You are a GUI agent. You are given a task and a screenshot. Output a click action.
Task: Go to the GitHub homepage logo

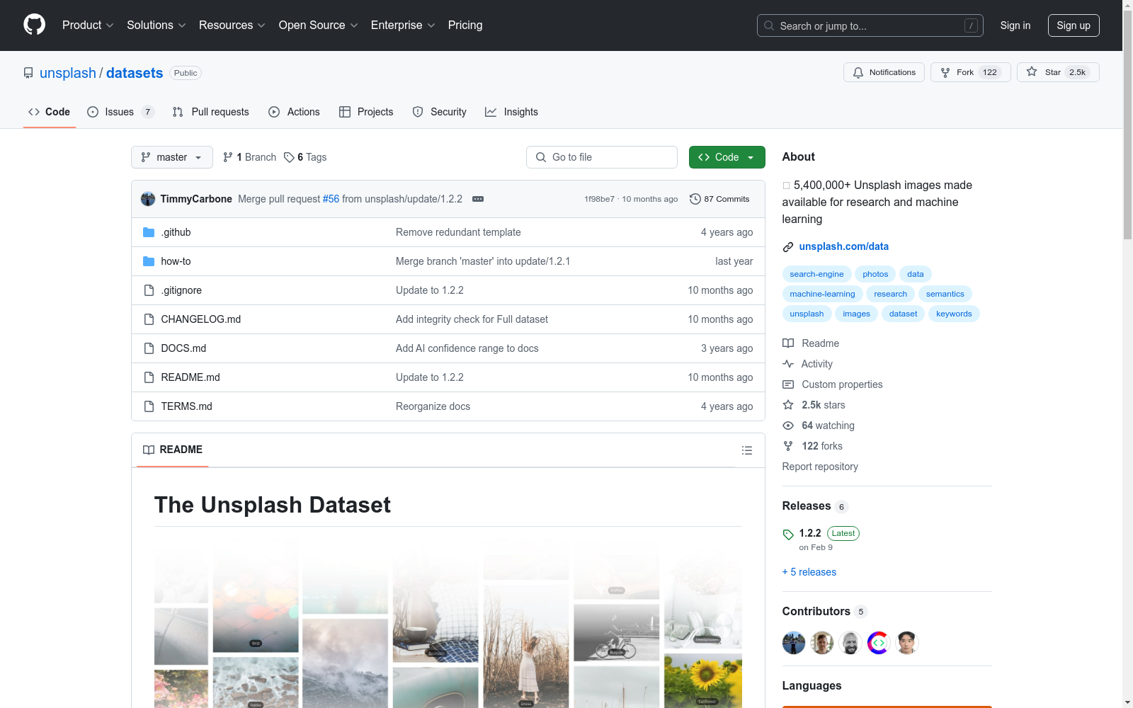34,25
